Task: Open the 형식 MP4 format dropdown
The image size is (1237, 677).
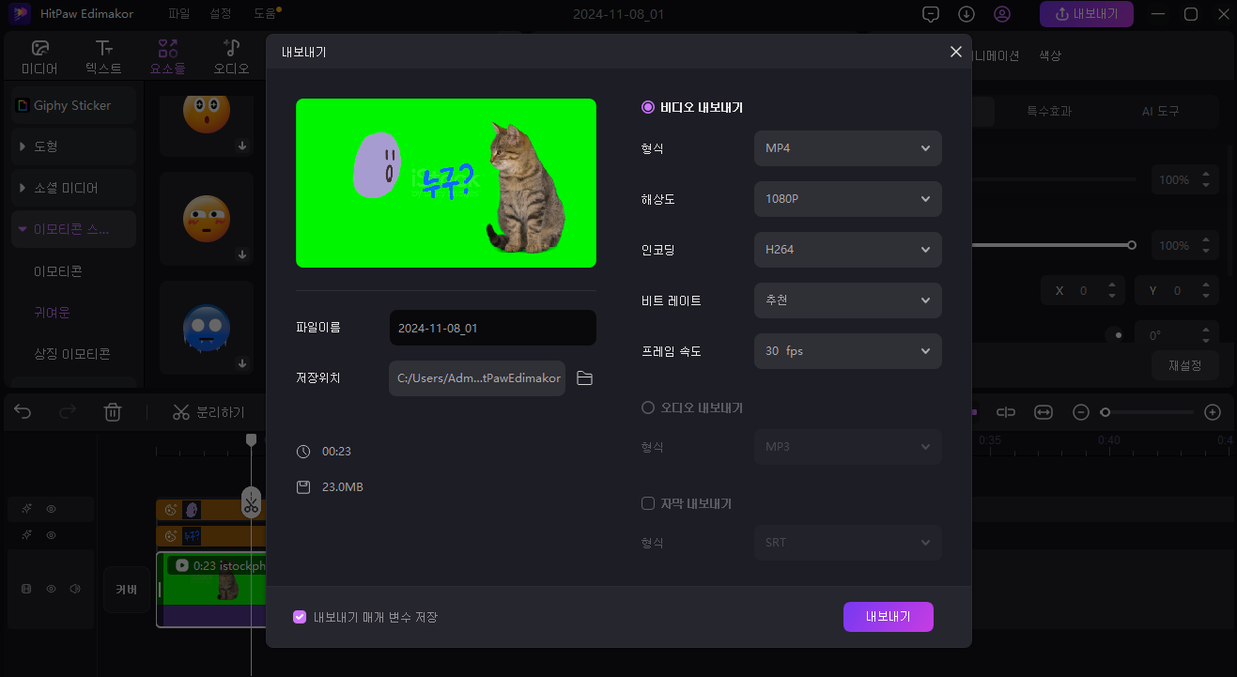Action: 847,148
